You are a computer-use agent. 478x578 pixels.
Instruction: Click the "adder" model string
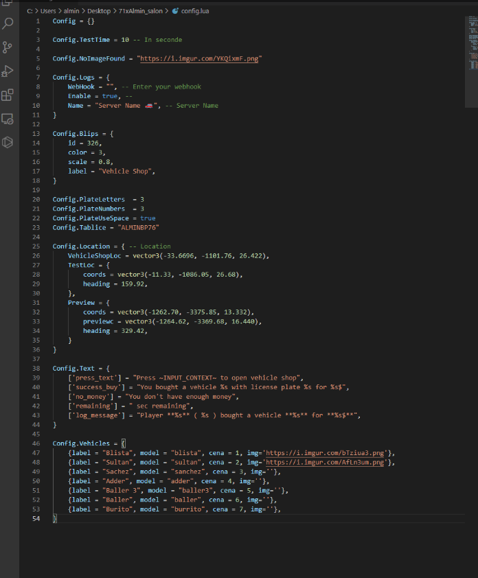coord(180,481)
